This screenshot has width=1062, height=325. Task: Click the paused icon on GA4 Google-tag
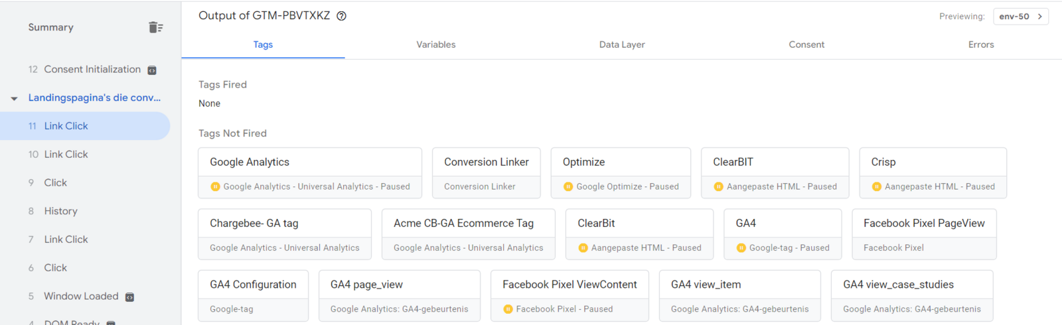pos(741,247)
